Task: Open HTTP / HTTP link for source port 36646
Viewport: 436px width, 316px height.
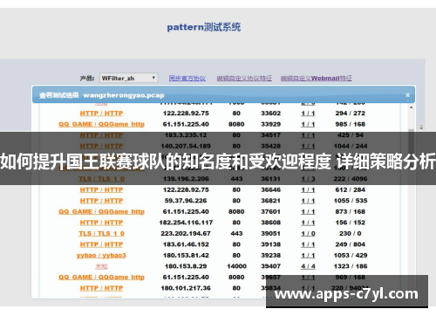Action: (101, 189)
